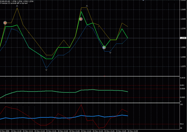Image resolution: width=187 pixels, height=132 pixels.
Task: Click the EURUSD,M1 chart title text
Action: point(17,1)
